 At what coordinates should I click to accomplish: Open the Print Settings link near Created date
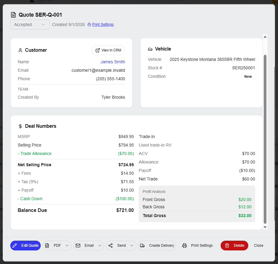point(103,25)
